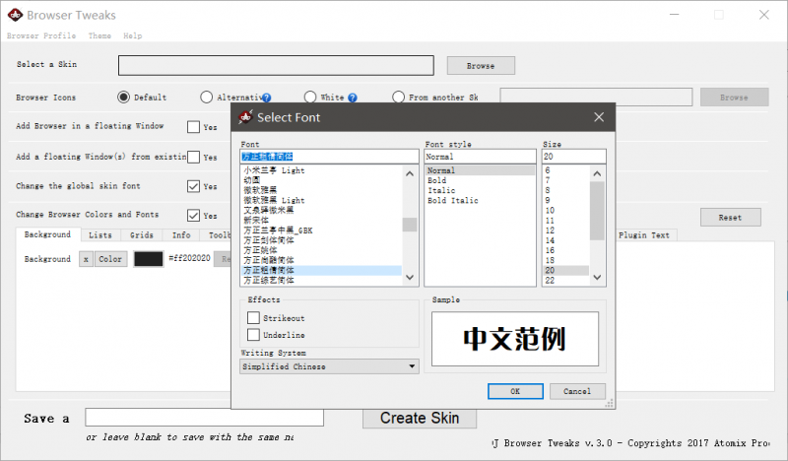The width and height of the screenshot is (788, 461).
Task: Click OK in Select Font dialog
Action: click(x=515, y=391)
